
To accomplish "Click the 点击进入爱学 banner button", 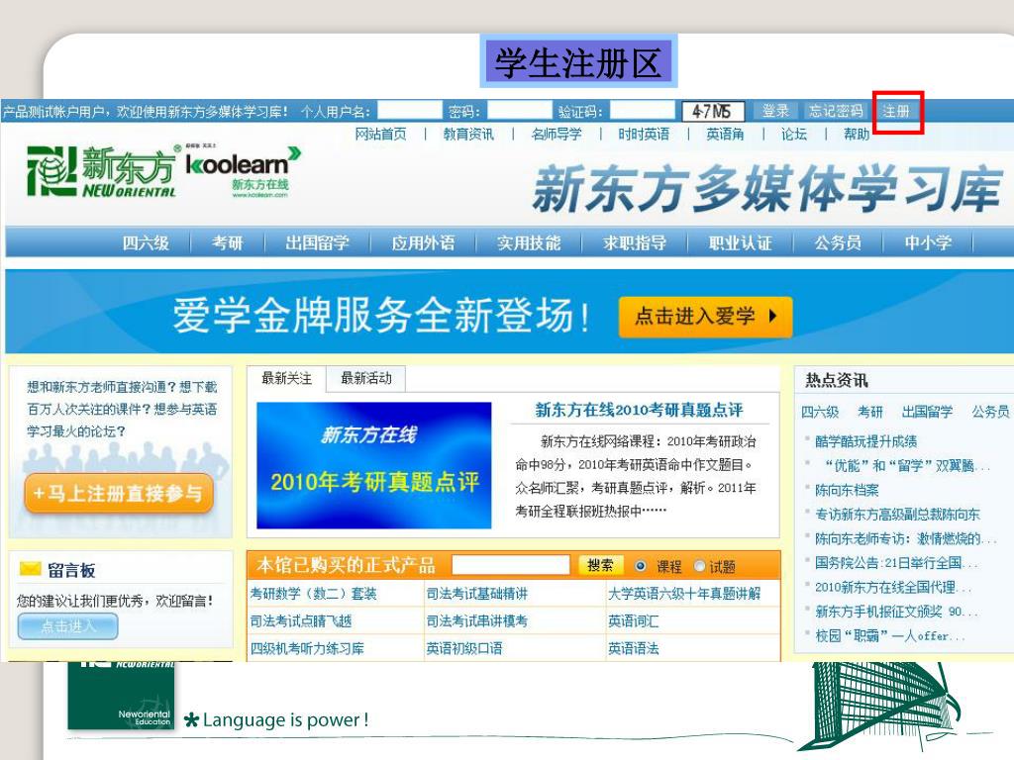I will point(705,317).
